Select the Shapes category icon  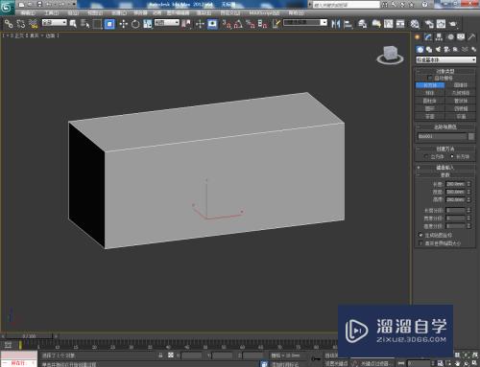coord(429,49)
